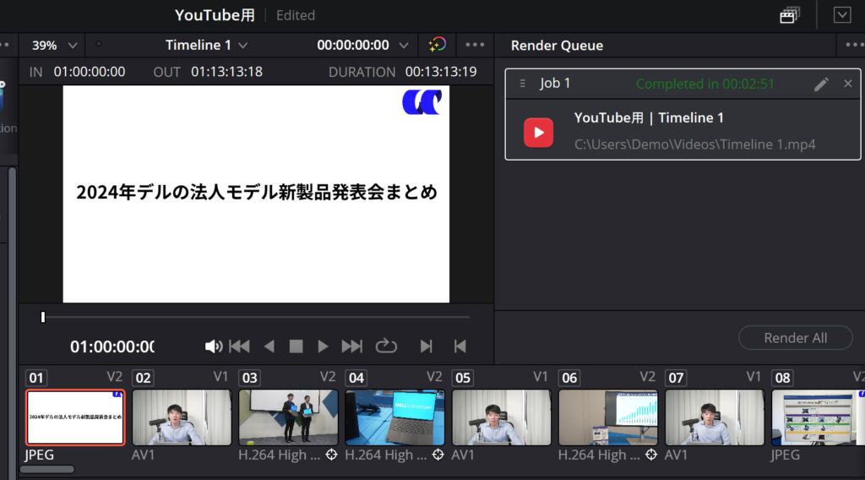Edit Job 1 with pencil icon
The height and width of the screenshot is (480, 865).
(821, 84)
